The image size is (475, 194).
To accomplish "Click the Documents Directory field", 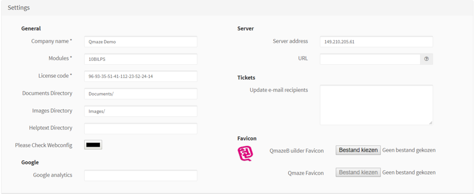I will [141, 94].
